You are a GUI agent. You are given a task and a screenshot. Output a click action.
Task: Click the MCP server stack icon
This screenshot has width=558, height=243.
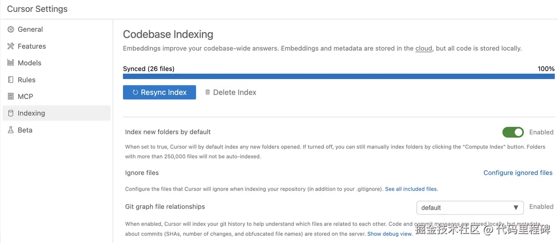pyautogui.click(x=11, y=96)
